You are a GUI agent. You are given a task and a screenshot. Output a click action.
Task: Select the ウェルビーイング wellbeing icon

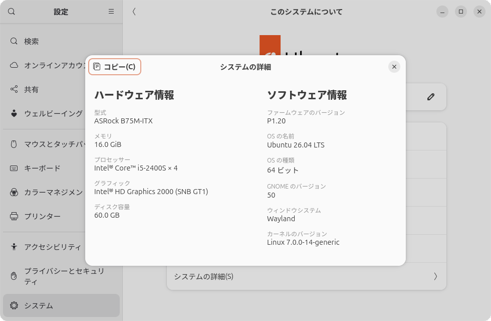[14, 114]
